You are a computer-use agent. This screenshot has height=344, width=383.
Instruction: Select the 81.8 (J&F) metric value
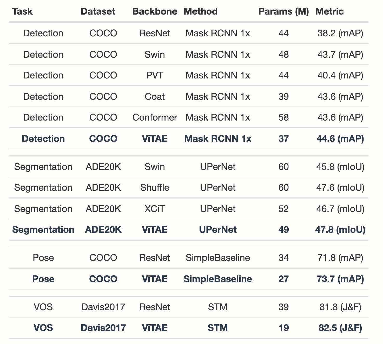tap(340, 307)
